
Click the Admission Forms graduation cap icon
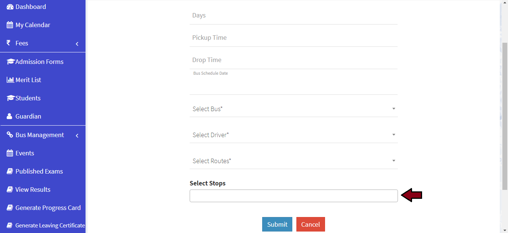(x=10, y=62)
